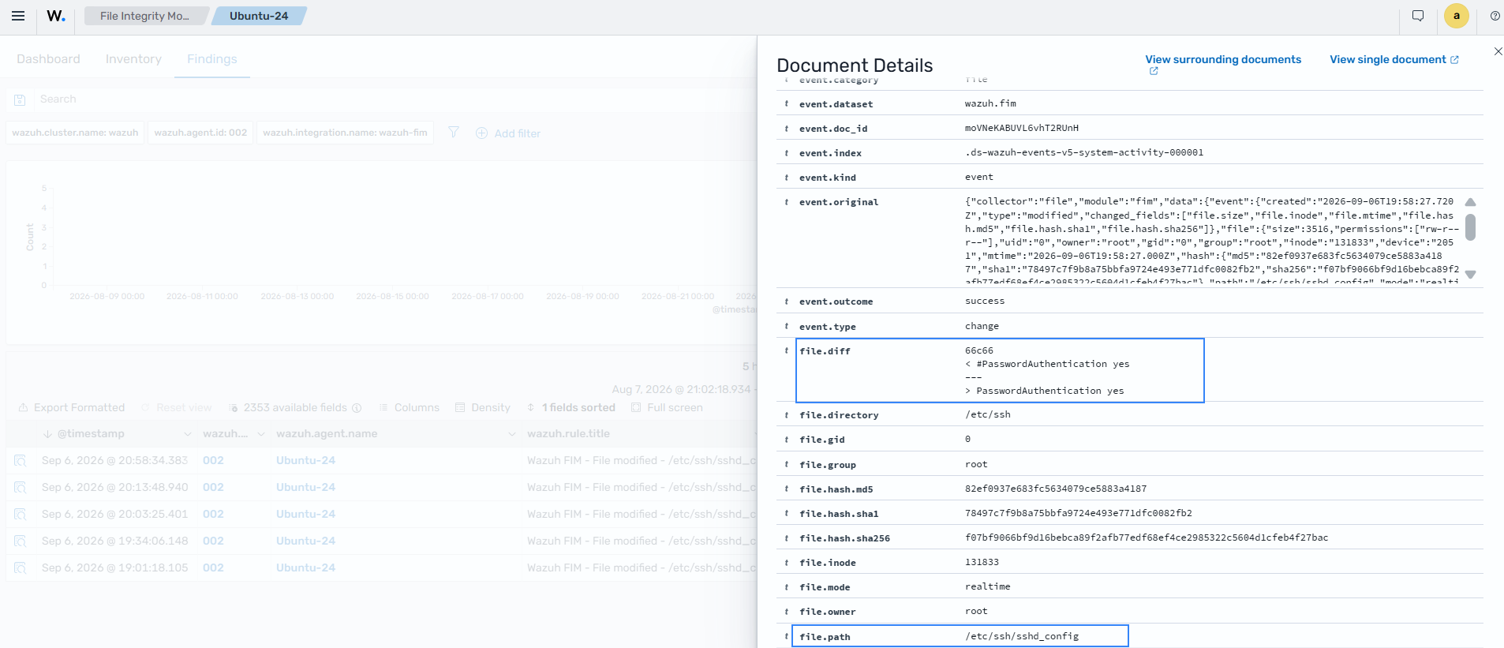Click event.original scrollbar thumb
1504x648 pixels.
pyautogui.click(x=1470, y=227)
